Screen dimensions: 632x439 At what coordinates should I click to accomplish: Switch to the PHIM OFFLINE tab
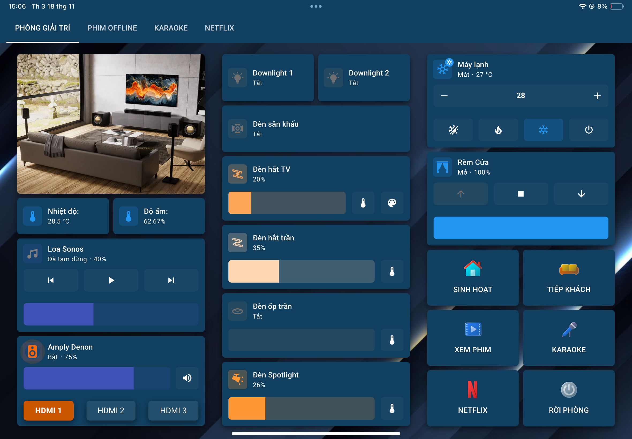pos(112,28)
